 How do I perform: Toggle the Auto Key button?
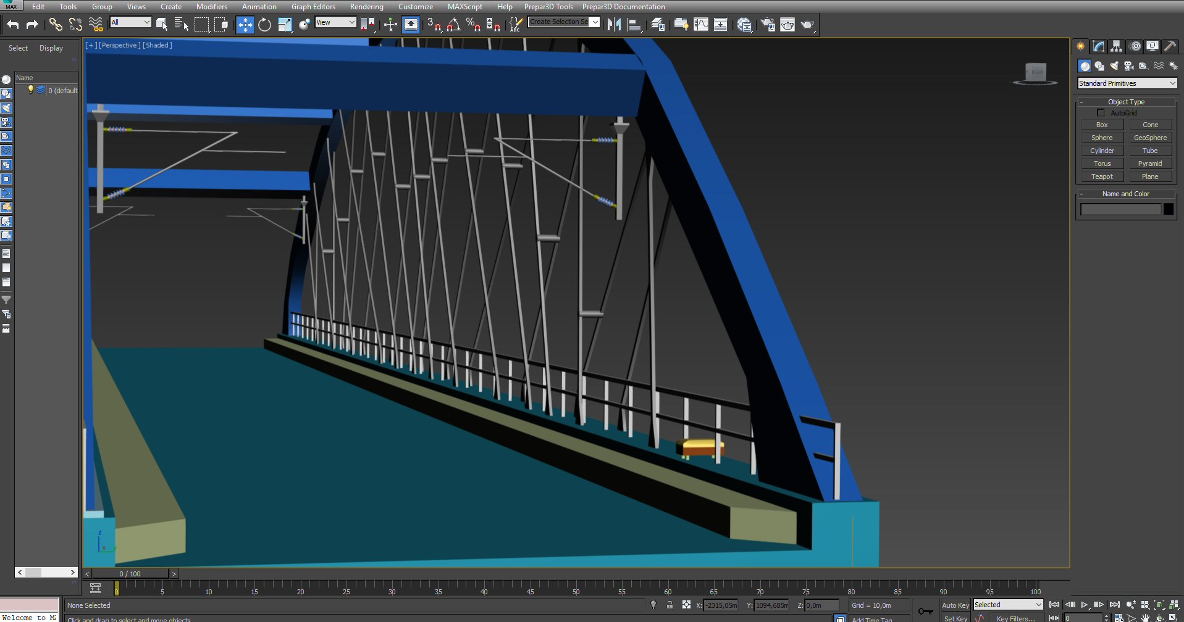(x=955, y=605)
